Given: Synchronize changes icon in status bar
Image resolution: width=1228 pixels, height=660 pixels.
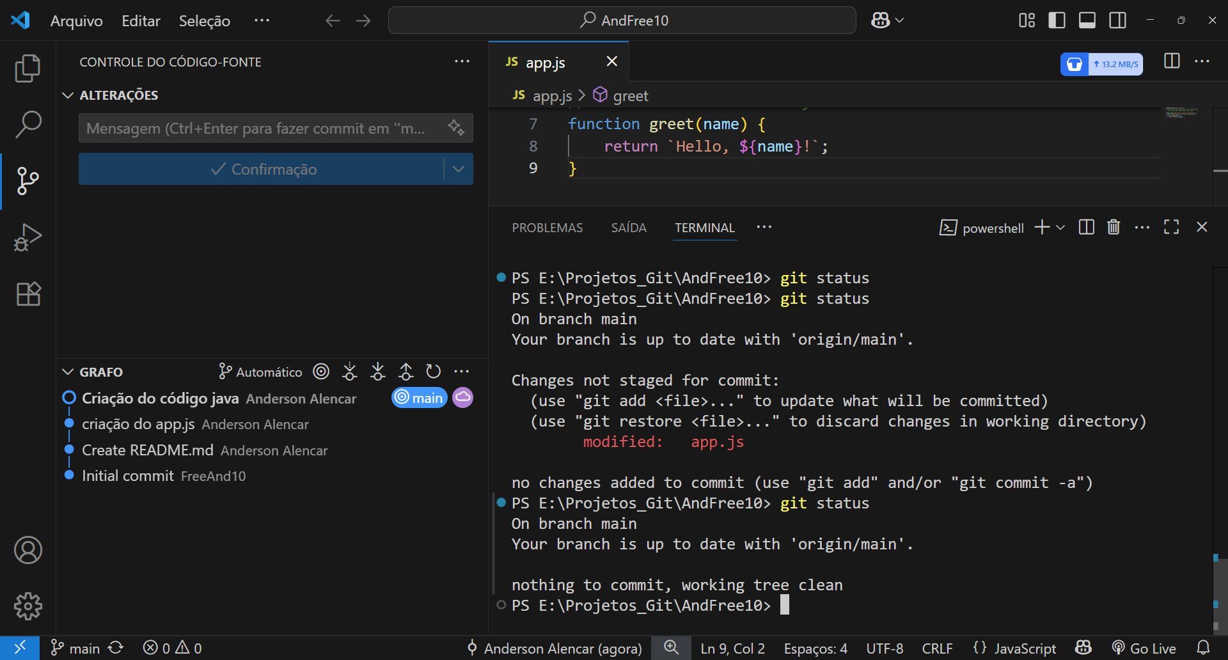Looking at the screenshot, I should pos(116,648).
